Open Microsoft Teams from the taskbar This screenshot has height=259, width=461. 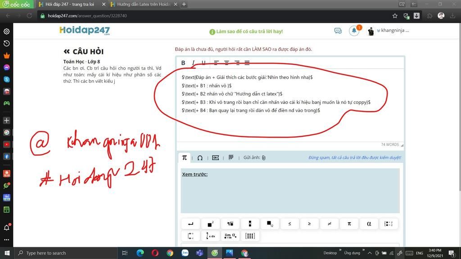tap(199, 253)
